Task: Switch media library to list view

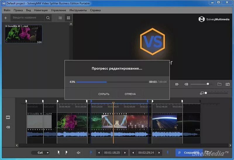Action: coord(60,18)
